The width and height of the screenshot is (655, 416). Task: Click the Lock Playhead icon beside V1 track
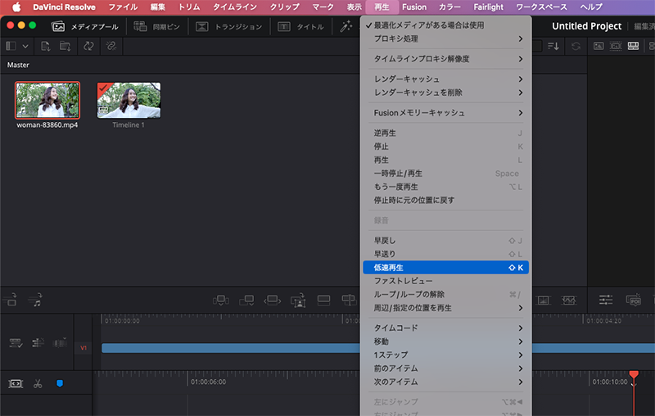tap(60, 342)
